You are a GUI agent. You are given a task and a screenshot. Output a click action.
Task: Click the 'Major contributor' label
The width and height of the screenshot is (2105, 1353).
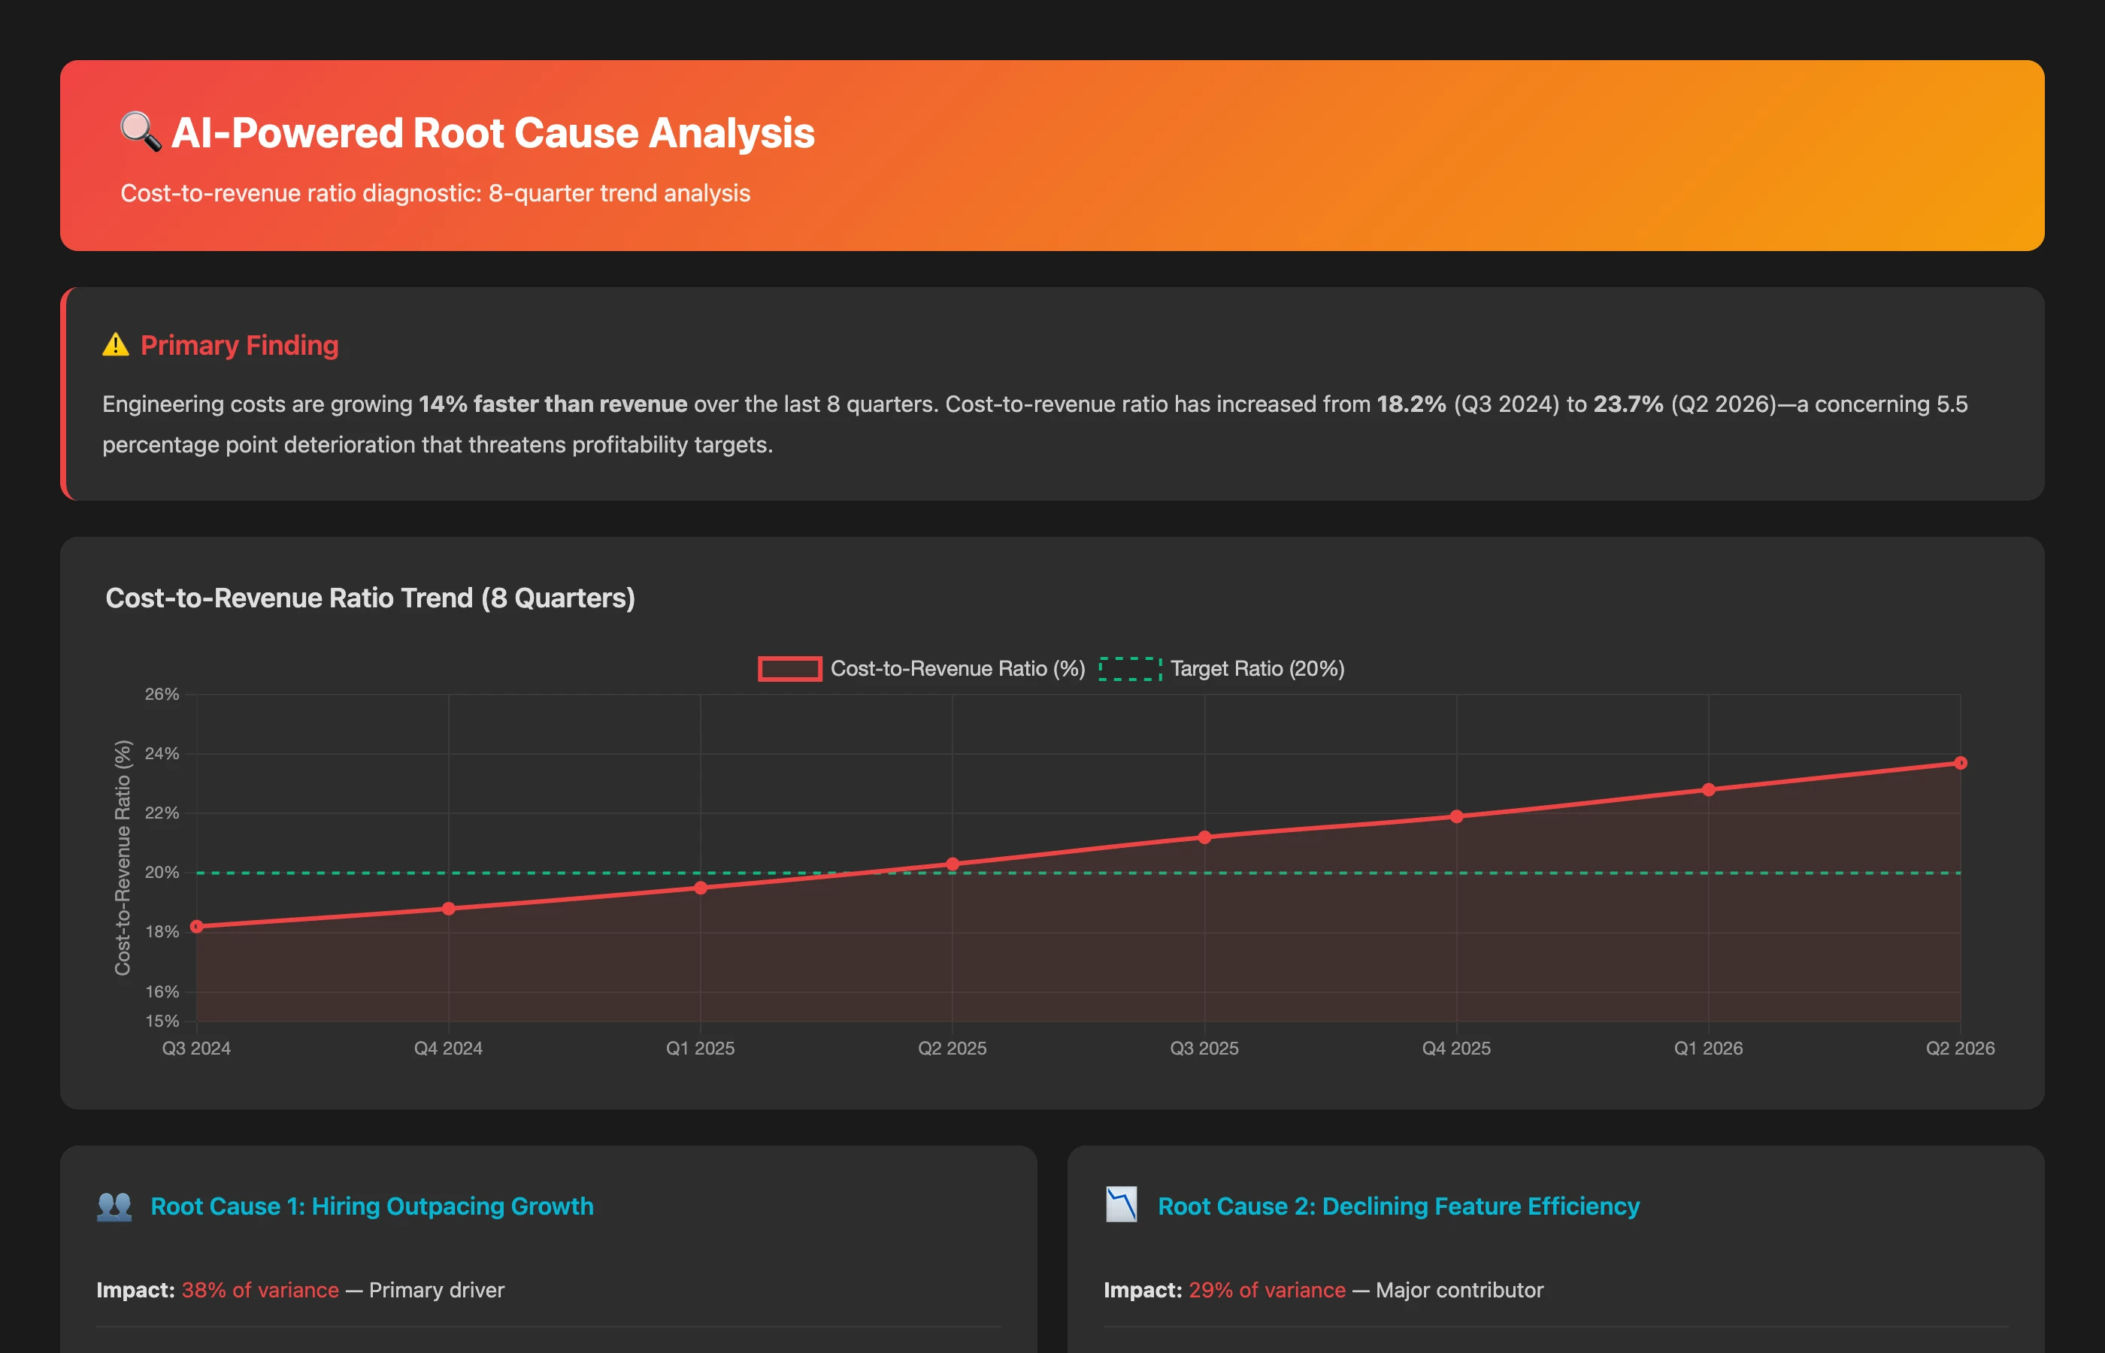coord(1459,1290)
